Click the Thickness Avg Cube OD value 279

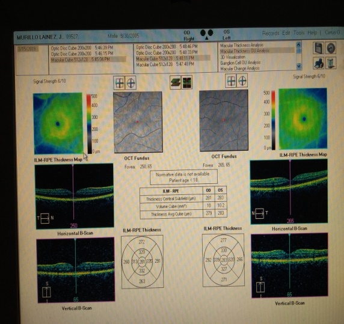[x=209, y=213]
